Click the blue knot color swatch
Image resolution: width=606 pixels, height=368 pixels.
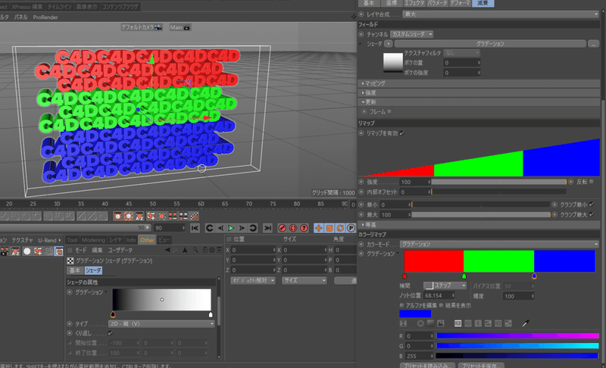tap(415, 313)
